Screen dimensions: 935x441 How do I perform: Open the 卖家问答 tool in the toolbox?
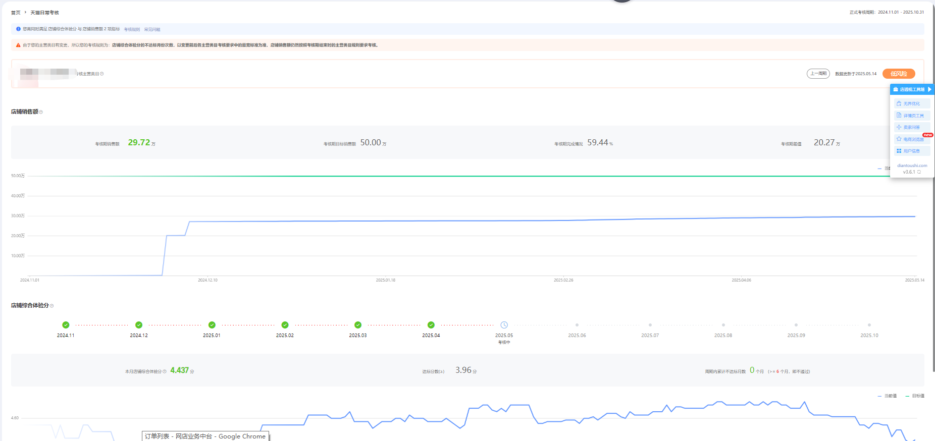911,127
